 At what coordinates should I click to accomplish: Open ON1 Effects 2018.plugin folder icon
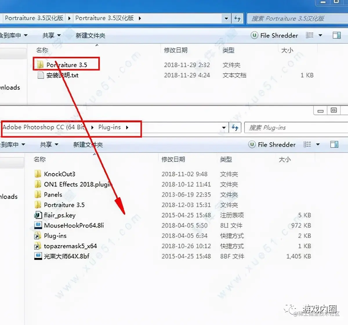click(38, 184)
